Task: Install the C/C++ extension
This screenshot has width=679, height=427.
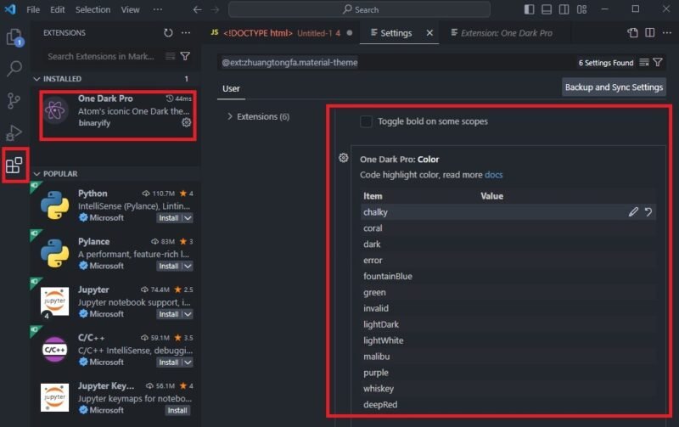Action: pos(169,362)
